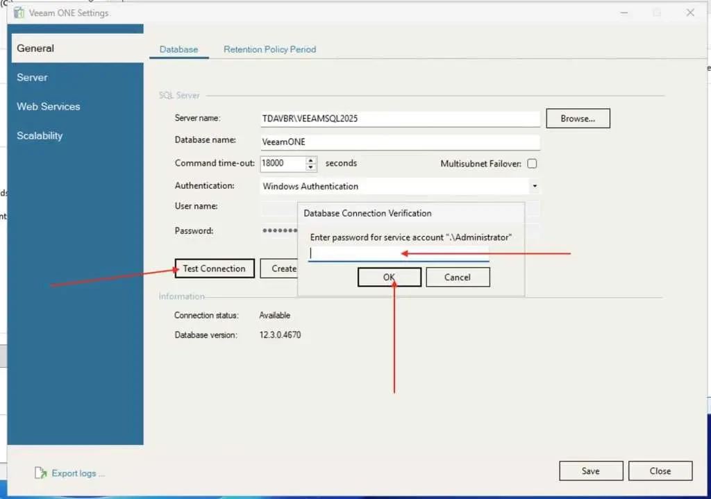711x499 pixels.
Task: Confirm the password dialog with OK
Action: coord(389,277)
